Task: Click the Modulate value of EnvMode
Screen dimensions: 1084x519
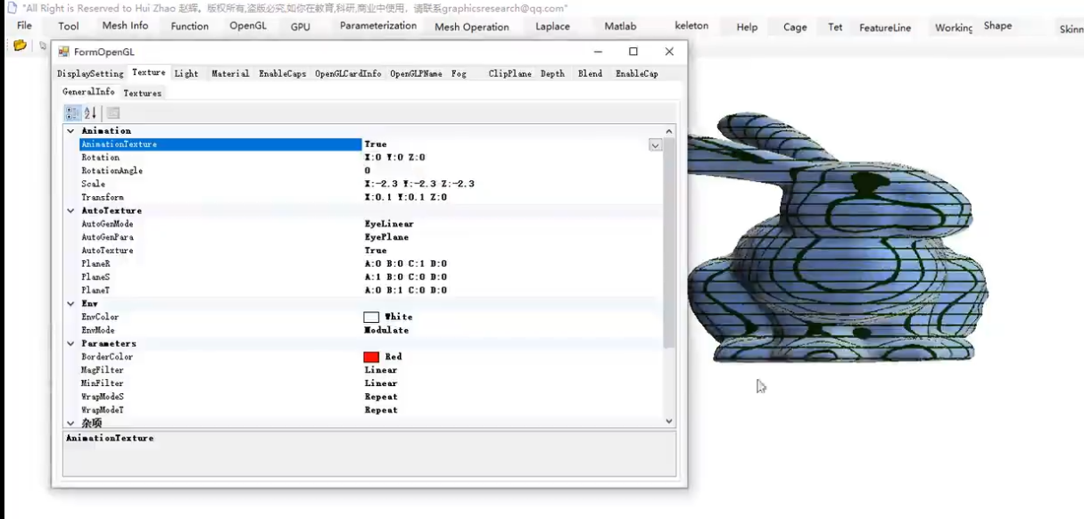Action: [386, 330]
